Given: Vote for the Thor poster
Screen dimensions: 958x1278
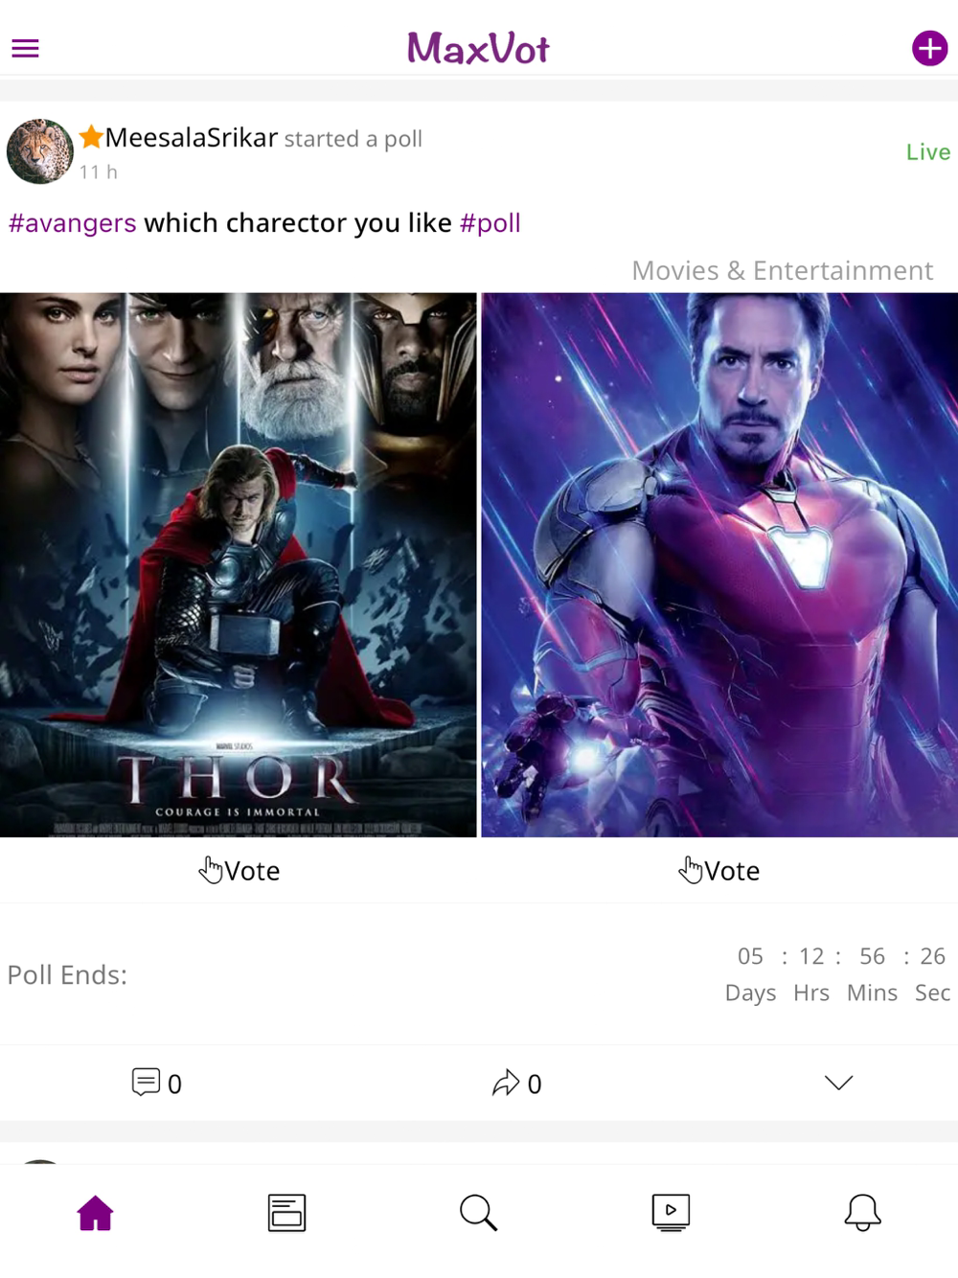Looking at the screenshot, I should [x=239, y=870].
